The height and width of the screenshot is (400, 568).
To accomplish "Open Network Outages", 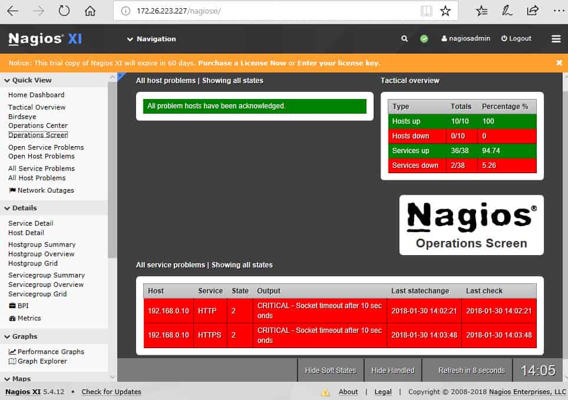I will (41, 190).
